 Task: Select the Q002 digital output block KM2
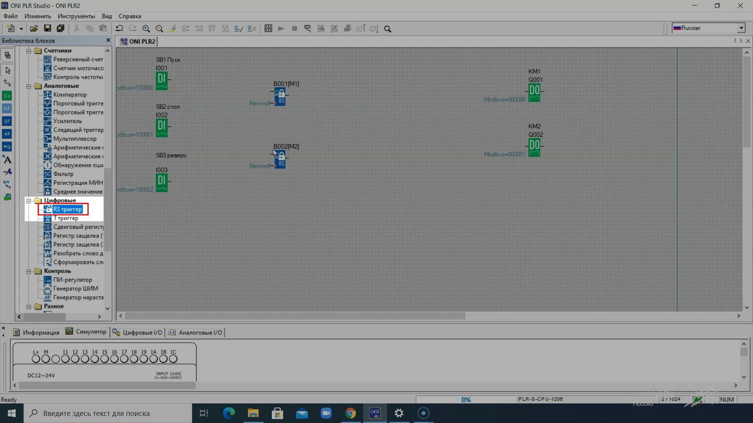[x=534, y=147]
